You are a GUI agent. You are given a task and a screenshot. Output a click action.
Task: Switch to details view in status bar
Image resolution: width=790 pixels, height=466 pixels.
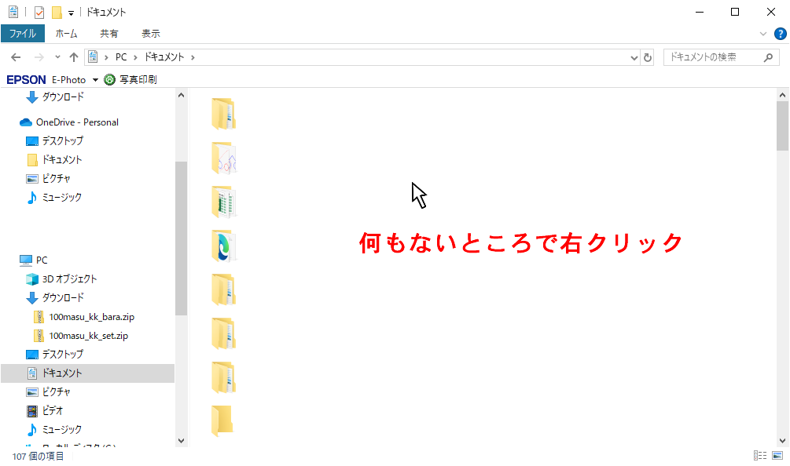point(760,456)
